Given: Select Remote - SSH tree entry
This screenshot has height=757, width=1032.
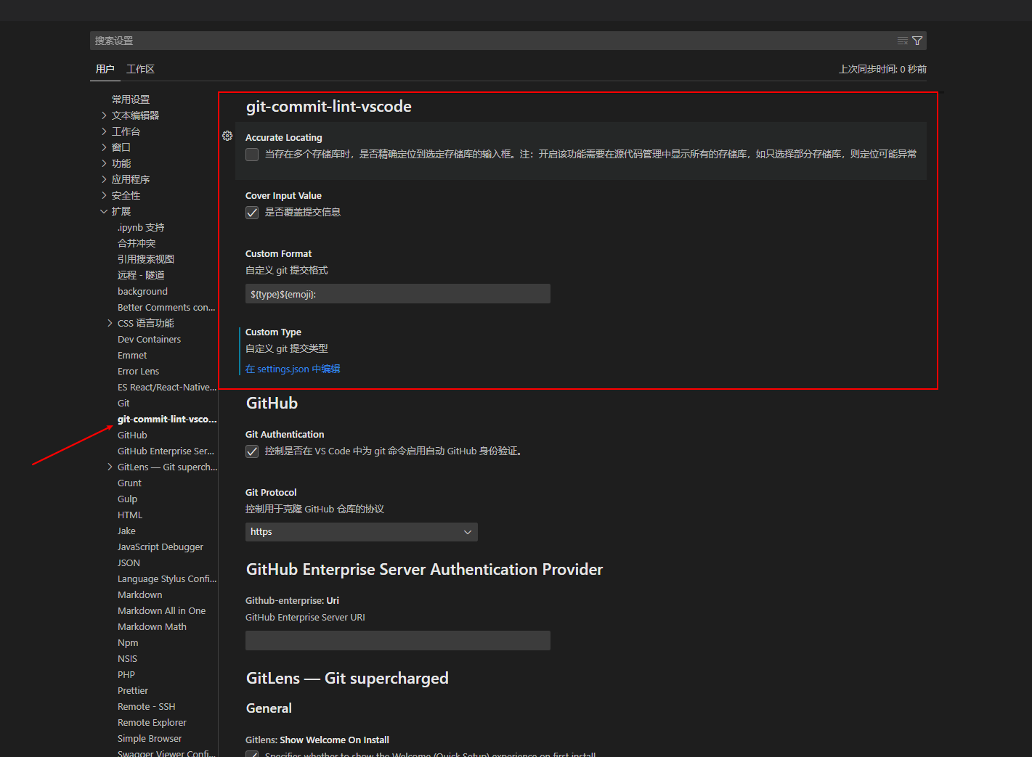Looking at the screenshot, I should [146, 706].
